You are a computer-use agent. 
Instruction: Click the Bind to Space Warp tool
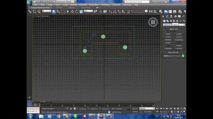point(39,12)
